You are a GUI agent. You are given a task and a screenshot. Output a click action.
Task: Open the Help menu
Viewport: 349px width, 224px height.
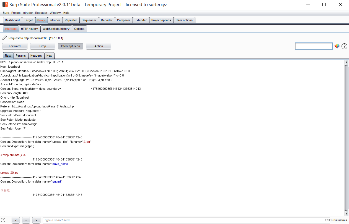66,13
